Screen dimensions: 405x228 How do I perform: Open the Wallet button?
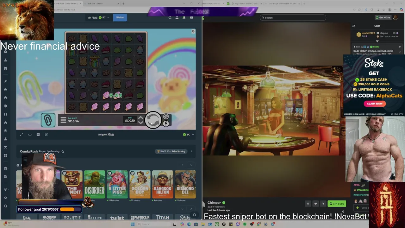[120, 17]
